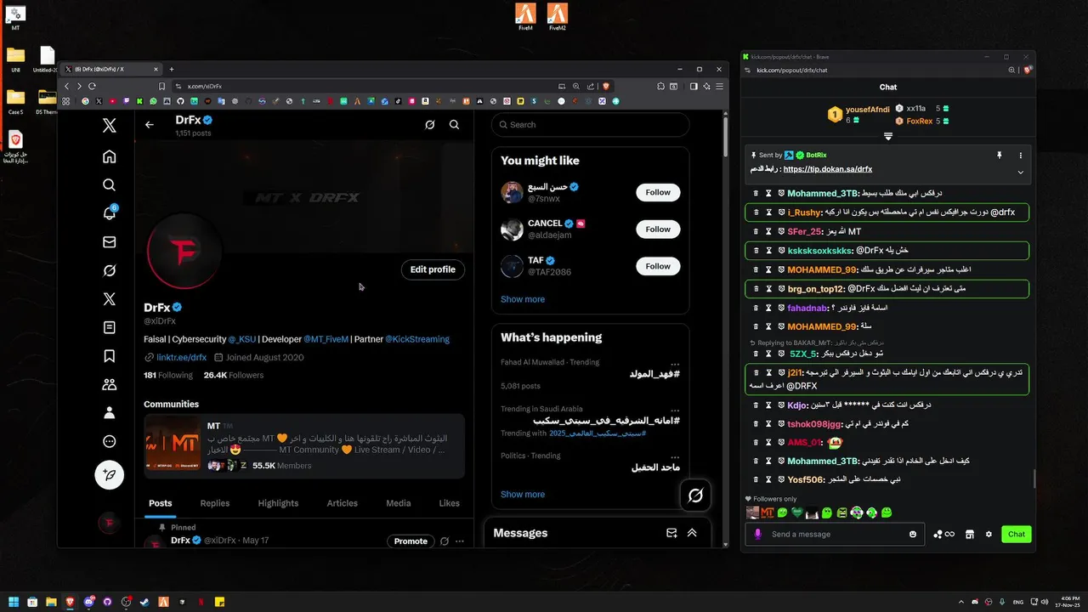Open Brave main menu hamburger icon
Image resolution: width=1088 pixels, height=612 pixels.
tap(720, 86)
